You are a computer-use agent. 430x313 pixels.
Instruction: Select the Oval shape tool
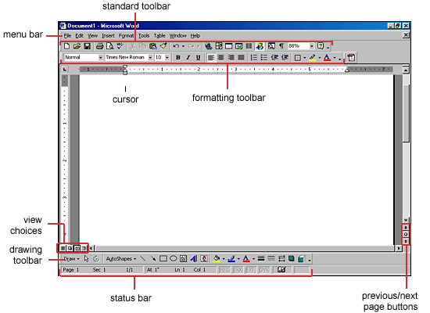174,259
